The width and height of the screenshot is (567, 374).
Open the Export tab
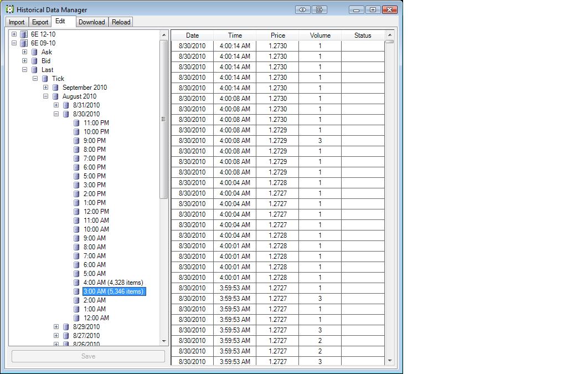point(40,22)
